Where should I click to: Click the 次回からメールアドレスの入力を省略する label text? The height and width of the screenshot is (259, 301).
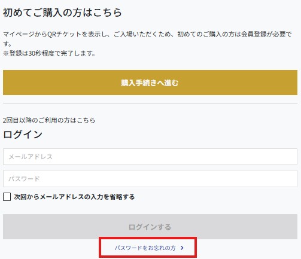click(x=74, y=197)
